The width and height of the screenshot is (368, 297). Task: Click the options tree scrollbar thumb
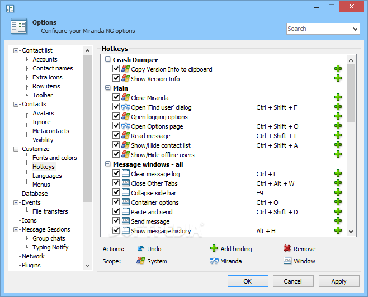coord(88,129)
